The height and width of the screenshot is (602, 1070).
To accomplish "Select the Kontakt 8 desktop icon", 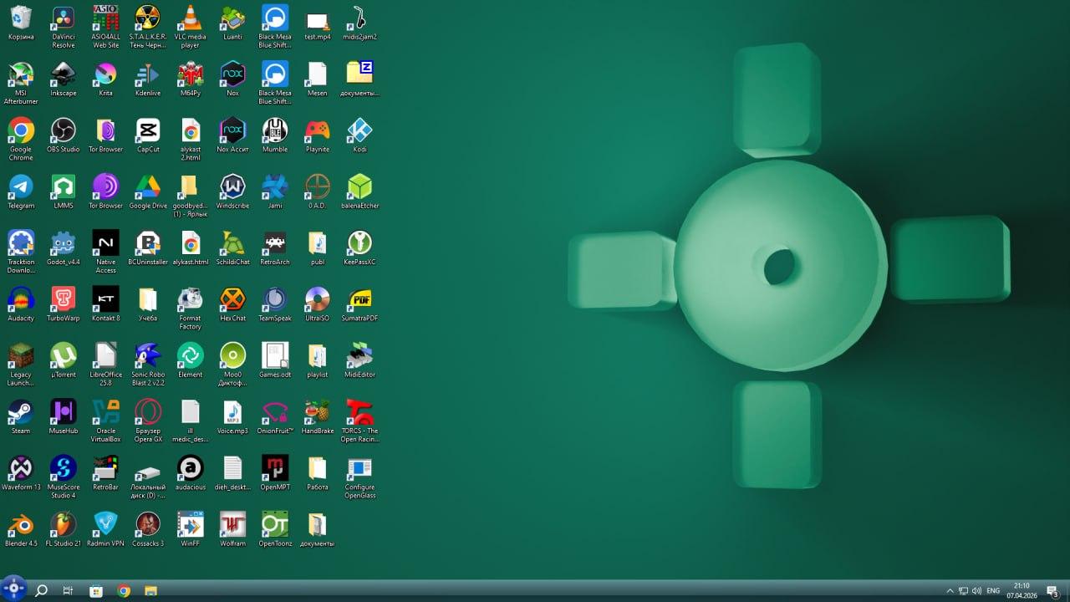I will click(x=105, y=304).
